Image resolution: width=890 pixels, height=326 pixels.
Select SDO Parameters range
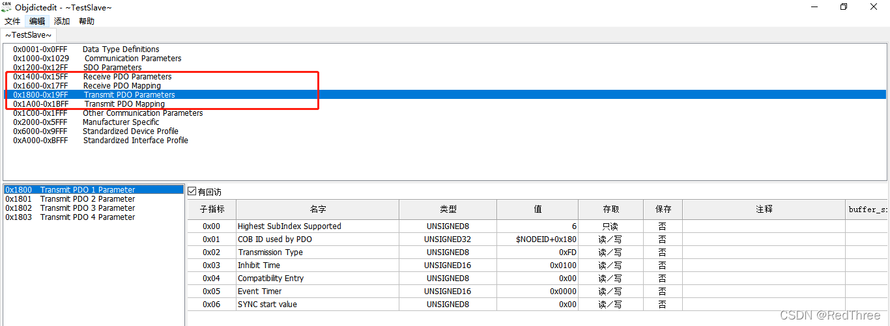click(x=444, y=68)
